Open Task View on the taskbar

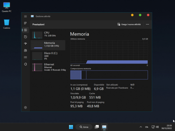97,127
